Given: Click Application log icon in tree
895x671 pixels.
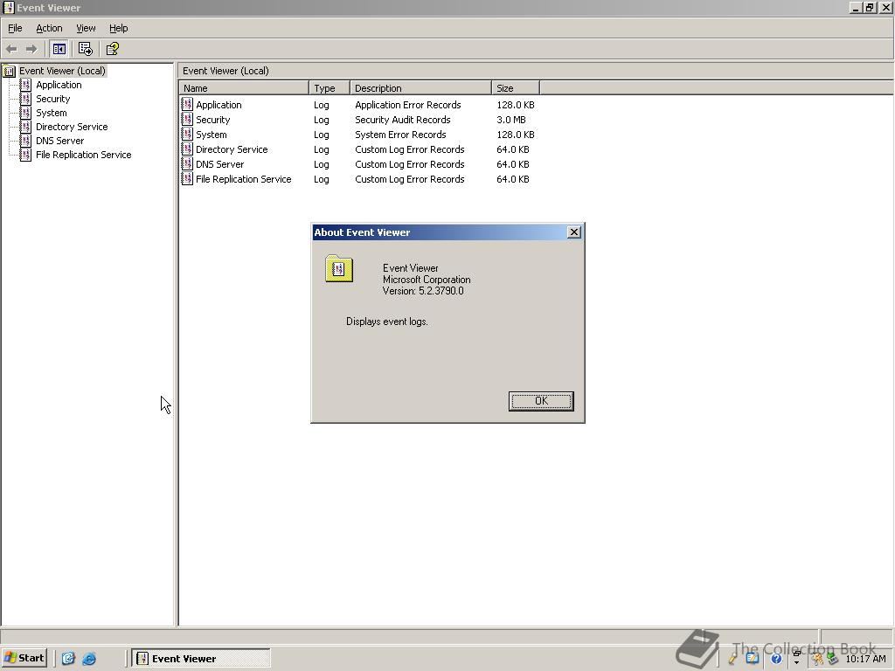Looking at the screenshot, I should (25, 85).
